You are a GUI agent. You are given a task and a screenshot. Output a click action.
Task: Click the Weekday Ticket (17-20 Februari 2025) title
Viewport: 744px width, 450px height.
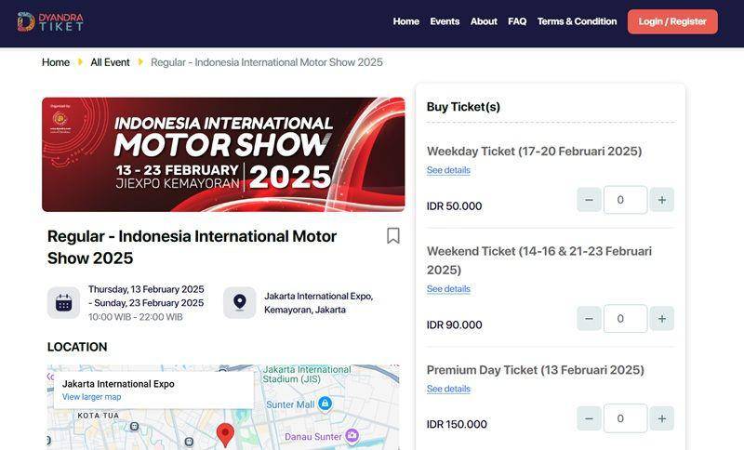tap(534, 152)
